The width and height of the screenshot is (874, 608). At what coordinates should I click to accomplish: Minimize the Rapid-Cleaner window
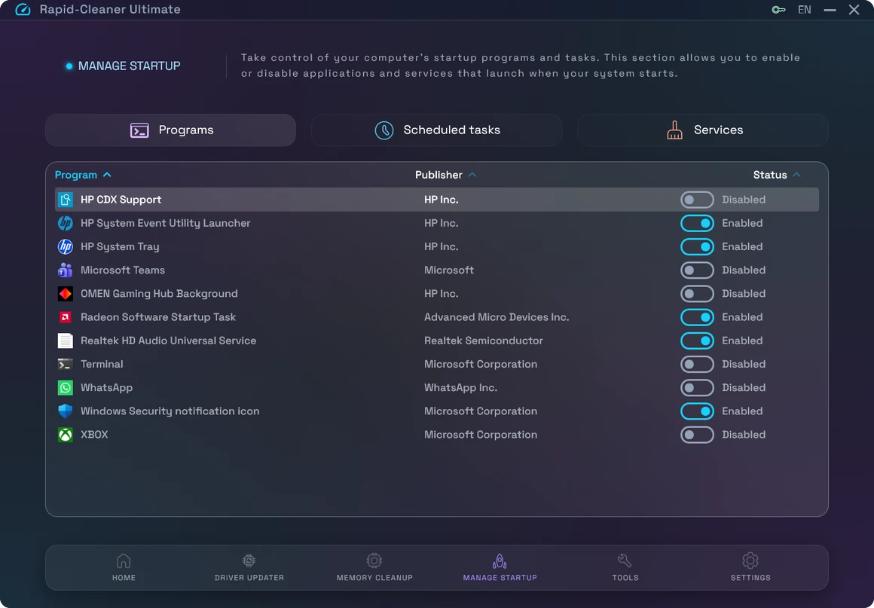[x=830, y=10]
